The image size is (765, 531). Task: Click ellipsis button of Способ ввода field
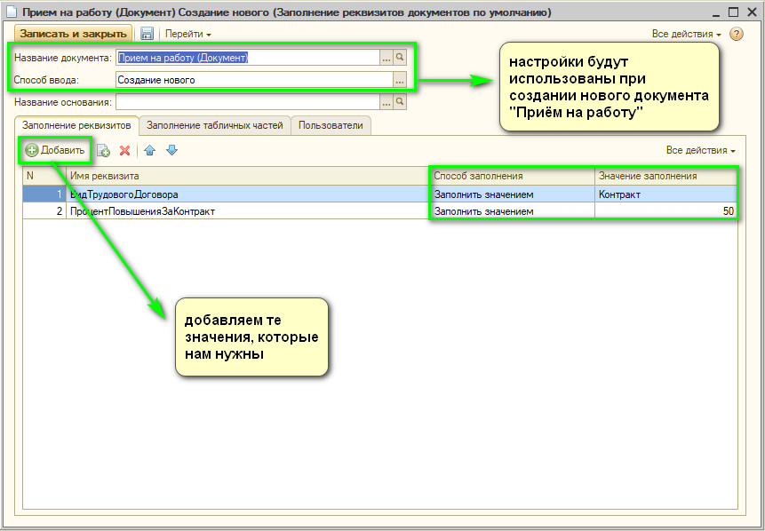tap(400, 80)
